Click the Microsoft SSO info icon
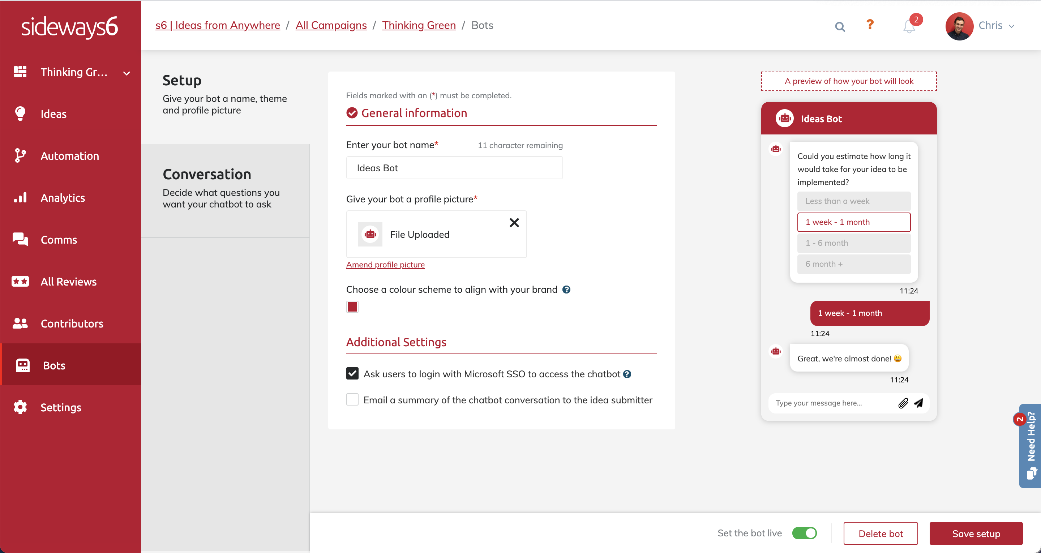 coord(627,374)
